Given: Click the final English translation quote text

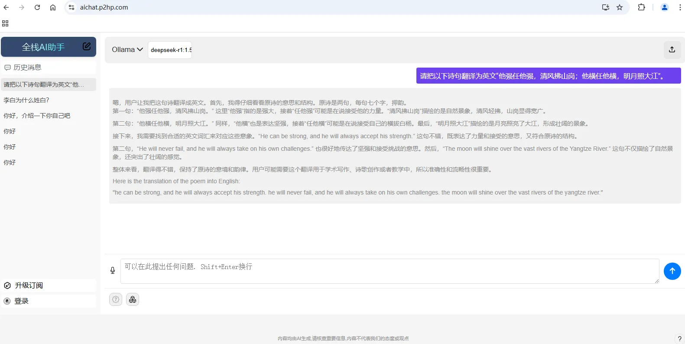Looking at the screenshot, I should coord(357,192).
